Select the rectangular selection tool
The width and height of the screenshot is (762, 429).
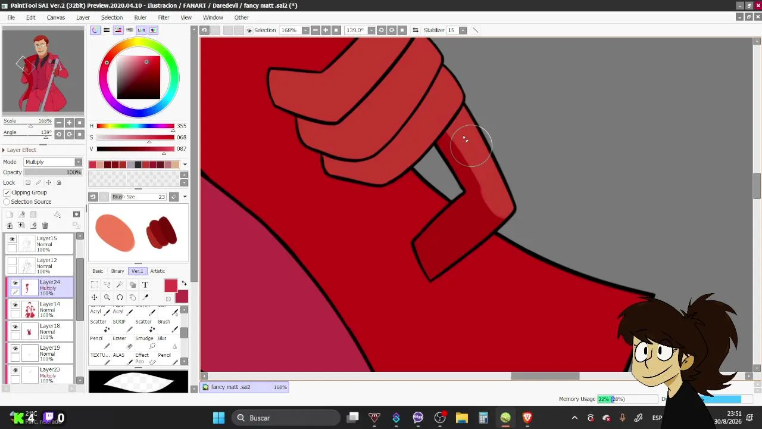[95, 285]
